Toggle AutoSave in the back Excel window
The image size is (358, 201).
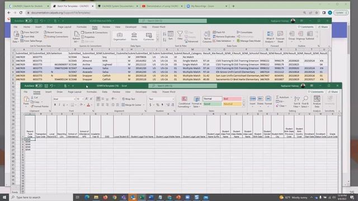pos(29,21)
